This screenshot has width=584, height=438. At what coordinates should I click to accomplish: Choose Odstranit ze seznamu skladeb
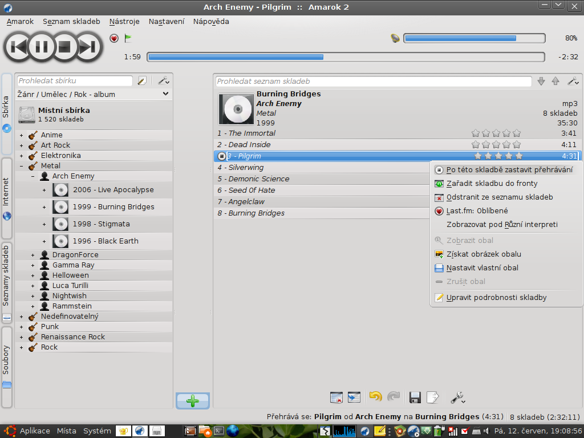(506, 197)
